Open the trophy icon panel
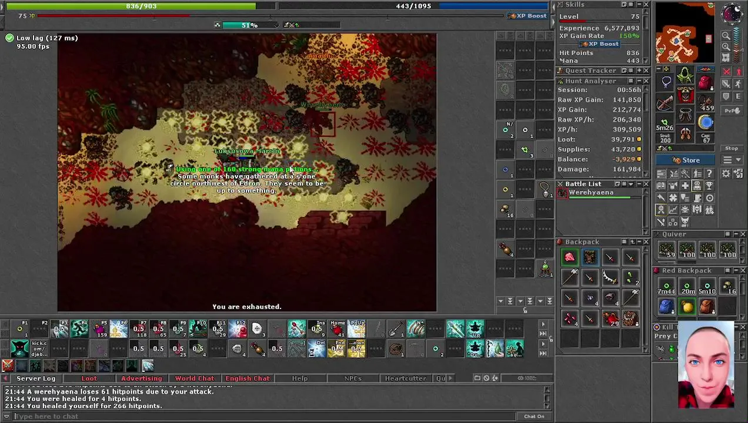 [x=709, y=186]
